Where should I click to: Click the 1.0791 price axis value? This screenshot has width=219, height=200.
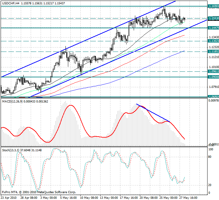pyautogui.click(x=214, y=87)
